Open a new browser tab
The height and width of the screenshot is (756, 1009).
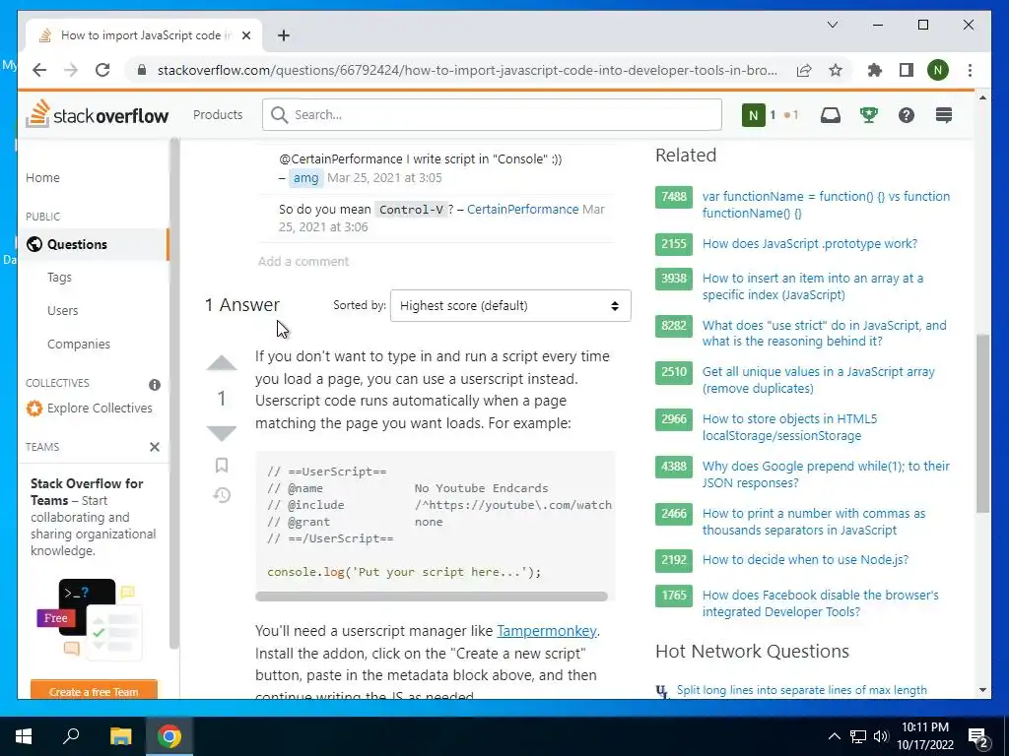click(284, 35)
